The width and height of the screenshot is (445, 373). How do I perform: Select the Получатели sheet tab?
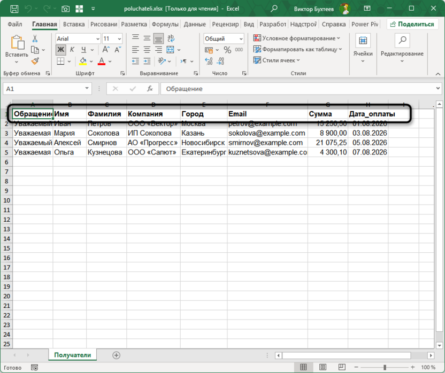72,355
